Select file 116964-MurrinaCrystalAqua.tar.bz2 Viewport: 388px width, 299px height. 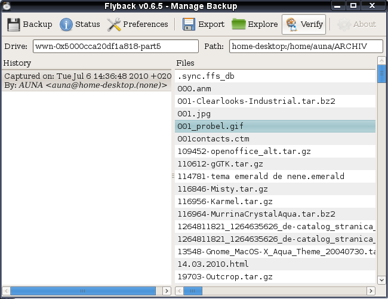(275, 214)
